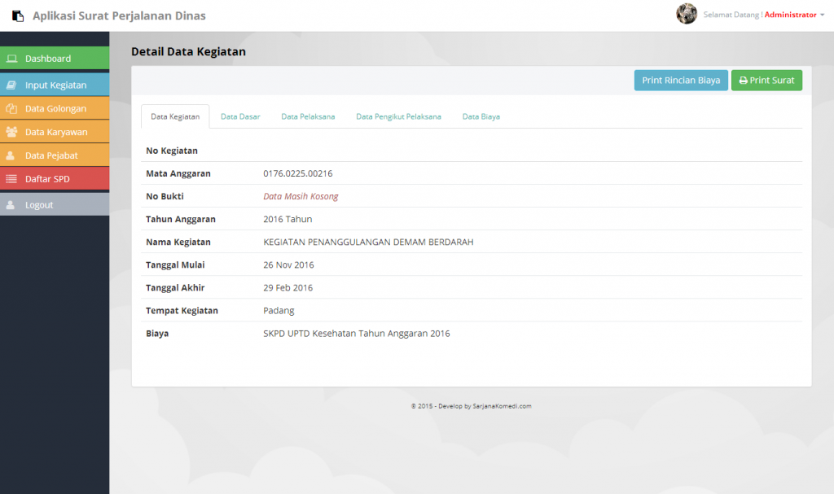The width and height of the screenshot is (834, 494).
Task: Select the Data Pejabat person icon
Action: tap(12, 155)
